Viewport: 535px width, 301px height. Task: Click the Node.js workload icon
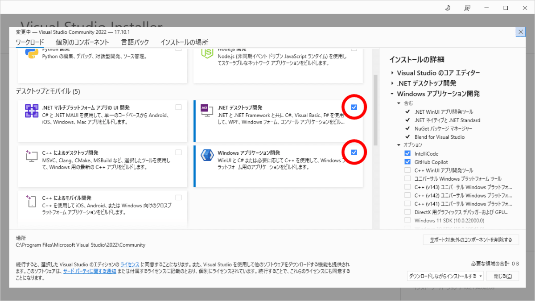click(207, 54)
